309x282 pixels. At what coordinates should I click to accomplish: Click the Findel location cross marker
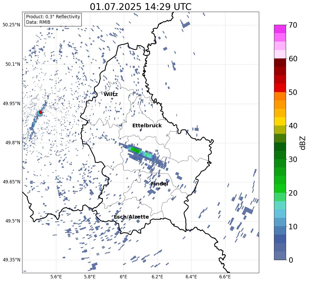pos(159,188)
